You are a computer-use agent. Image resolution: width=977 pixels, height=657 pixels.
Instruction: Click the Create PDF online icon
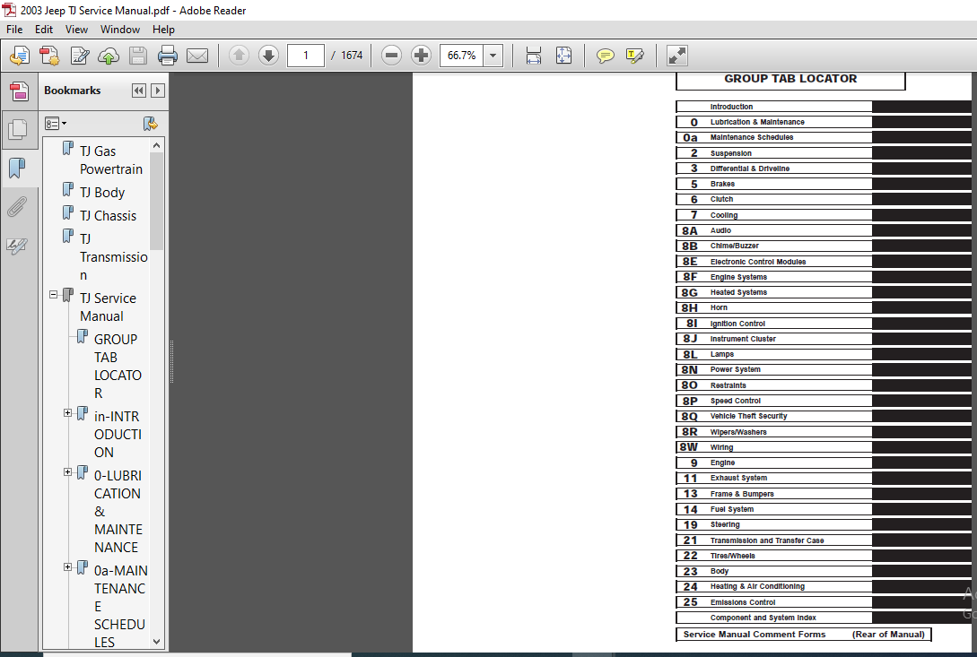point(20,56)
